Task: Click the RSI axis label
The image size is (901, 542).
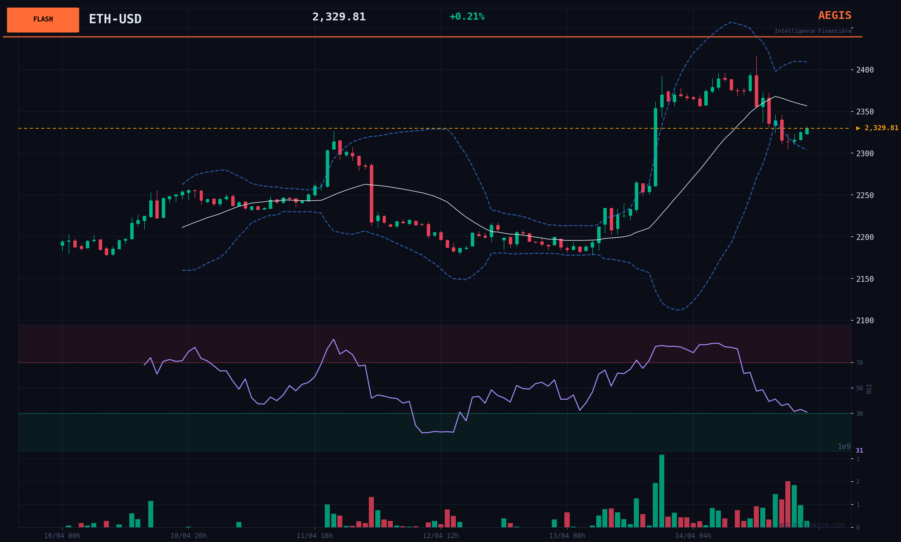Action: (869, 388)
